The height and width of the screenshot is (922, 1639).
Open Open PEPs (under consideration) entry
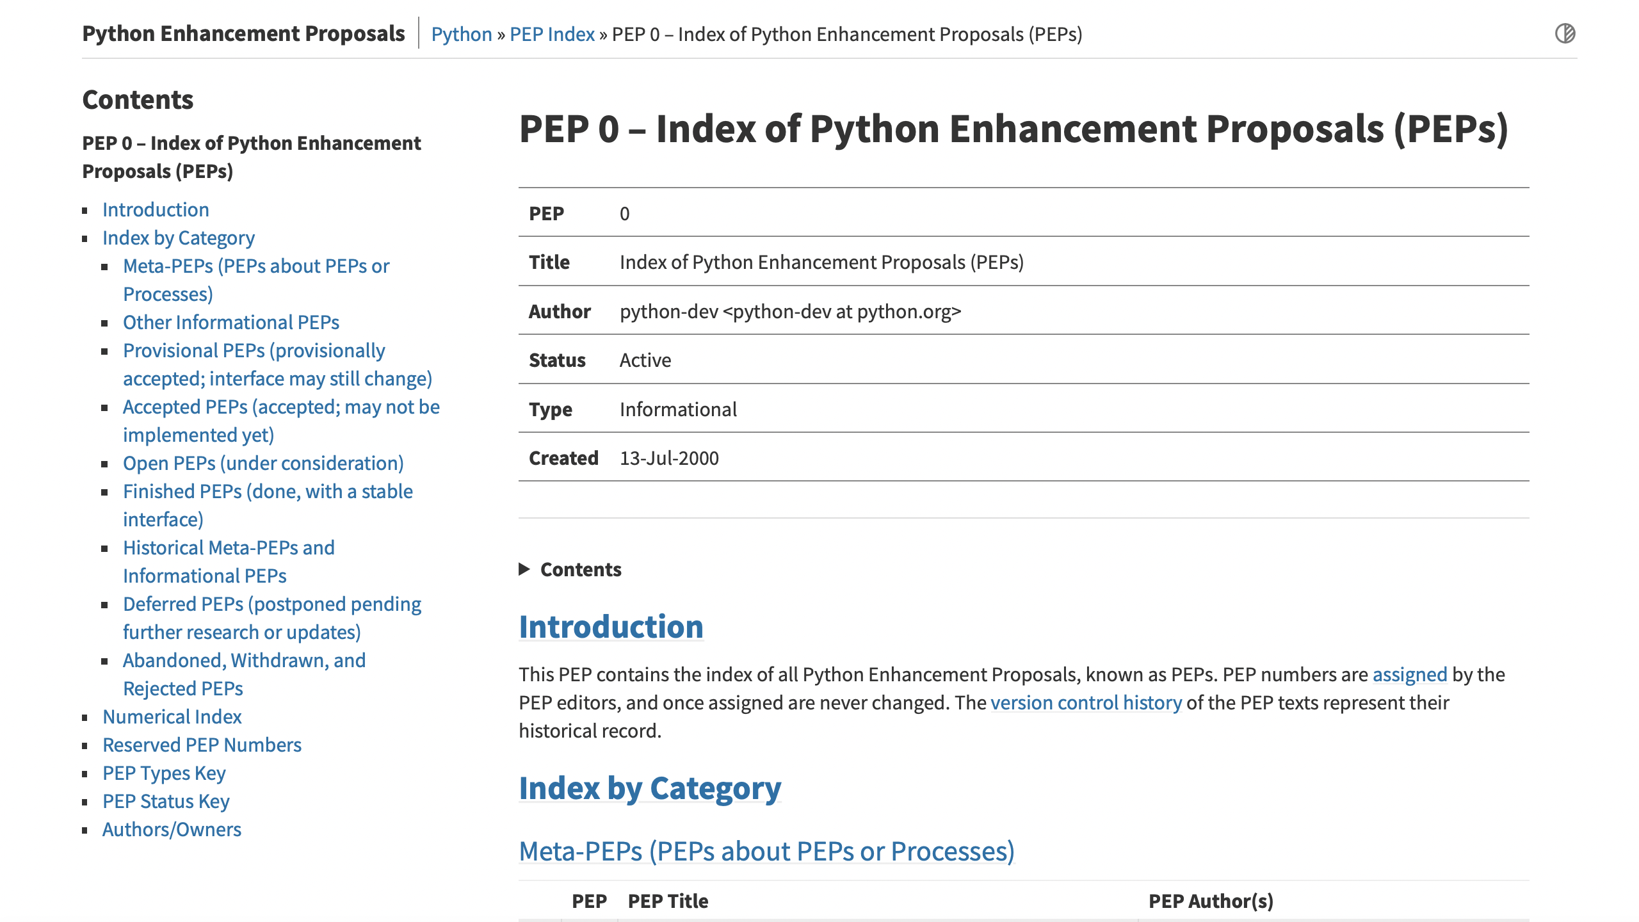coord(263,463)
